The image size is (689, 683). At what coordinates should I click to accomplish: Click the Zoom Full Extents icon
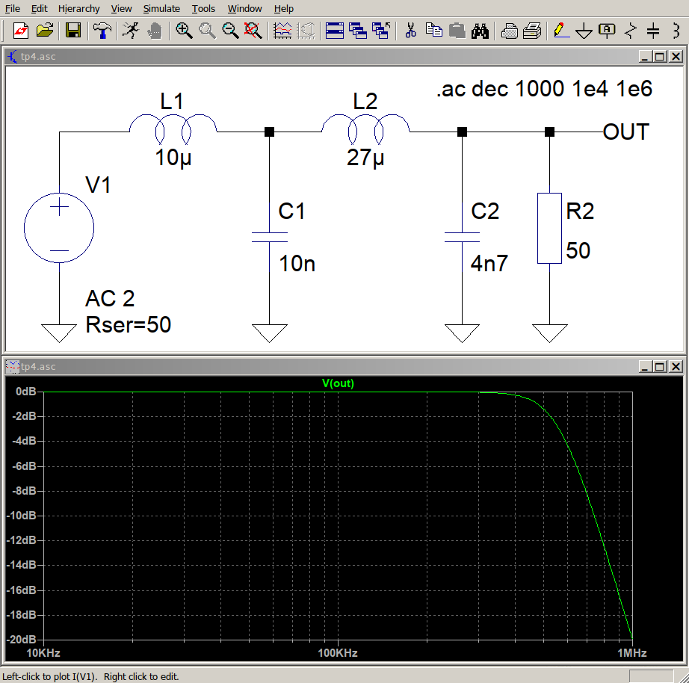pyautogui.click(x=253, y=31)
